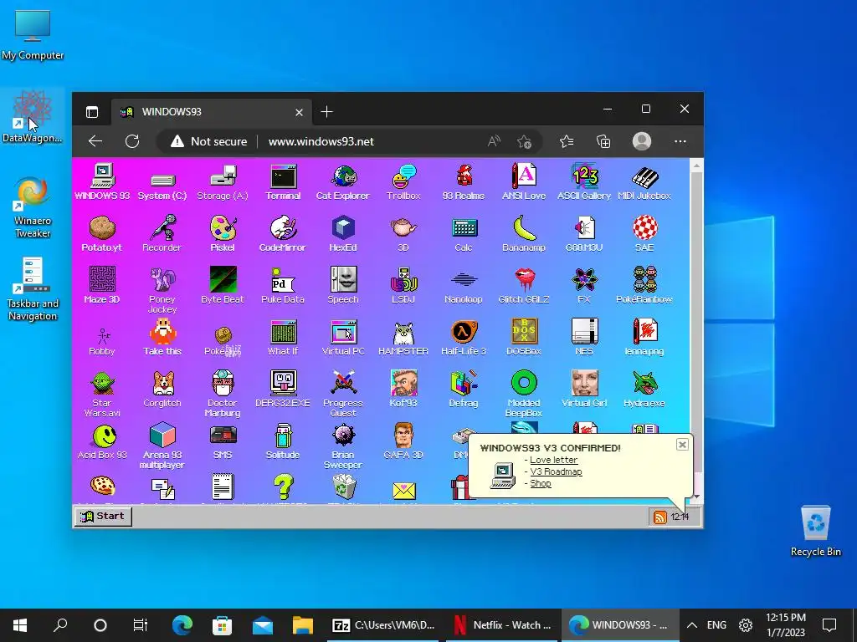The image size is (857, 642).
Task: Open the Edge Favorites star button
Action: [567, 141]
